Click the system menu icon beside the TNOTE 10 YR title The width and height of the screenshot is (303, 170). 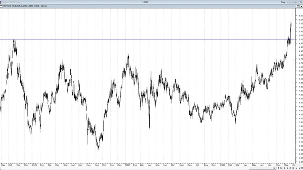coord(1,6)
